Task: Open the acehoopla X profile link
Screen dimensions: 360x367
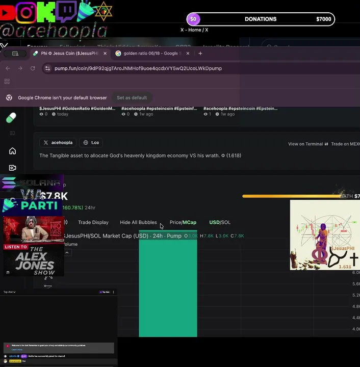Action: pyautogui.click(x=58, y=143)
